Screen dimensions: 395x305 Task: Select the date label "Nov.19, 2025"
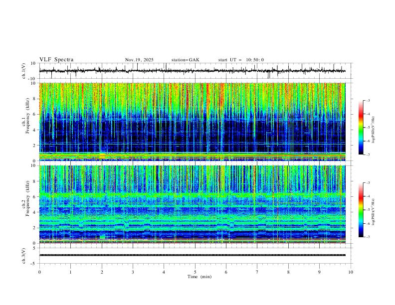pos(139,60)
